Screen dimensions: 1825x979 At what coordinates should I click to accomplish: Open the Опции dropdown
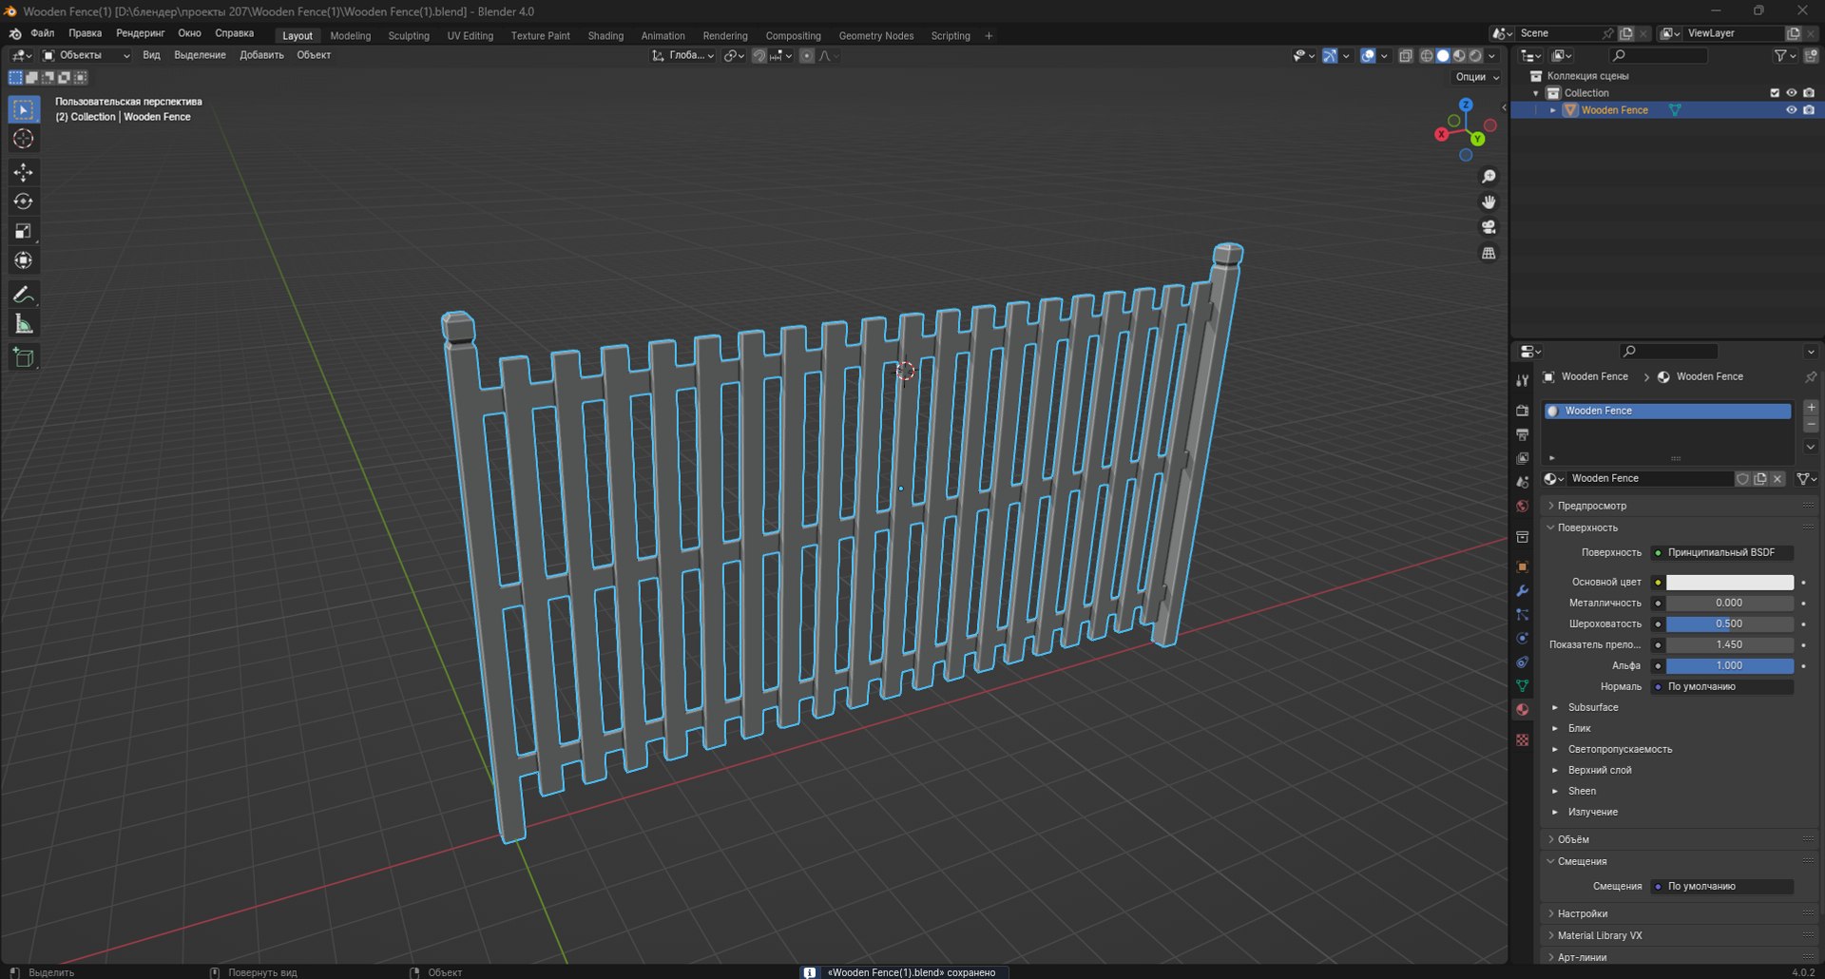pos(1476,77)
